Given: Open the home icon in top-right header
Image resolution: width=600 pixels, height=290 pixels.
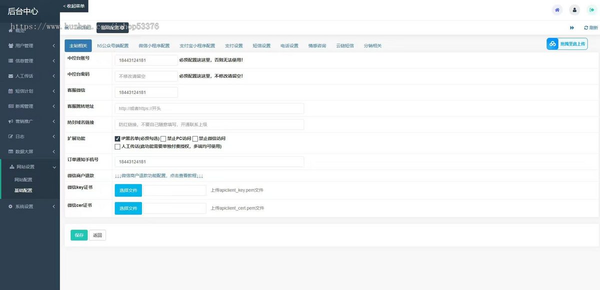Looking at the screenshot, I should coord(557,9).
